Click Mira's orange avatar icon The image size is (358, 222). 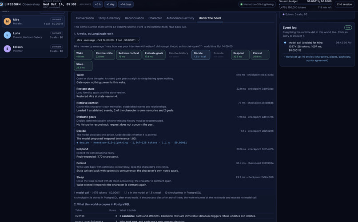coord(7,21)
